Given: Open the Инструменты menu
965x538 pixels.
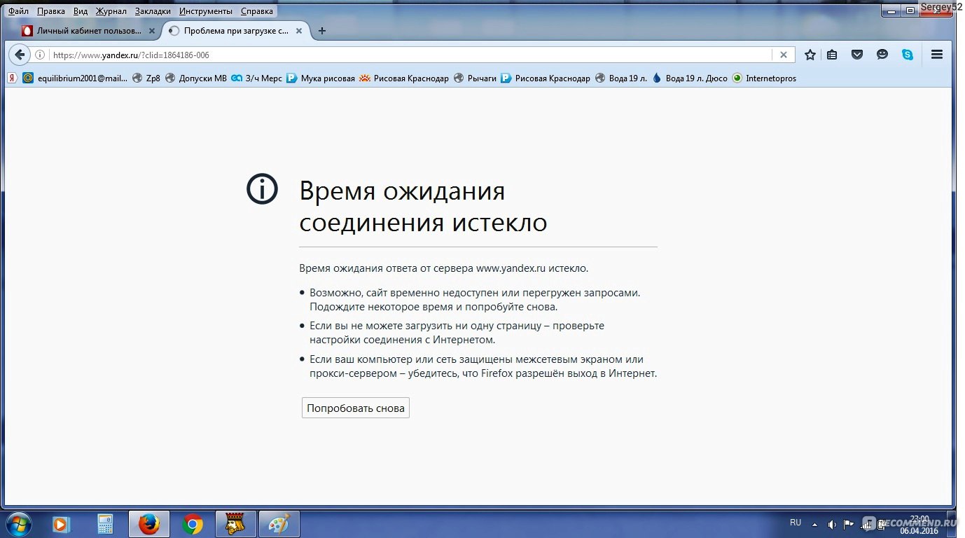Looking at the screenshot, I should (x=206, y=11).
